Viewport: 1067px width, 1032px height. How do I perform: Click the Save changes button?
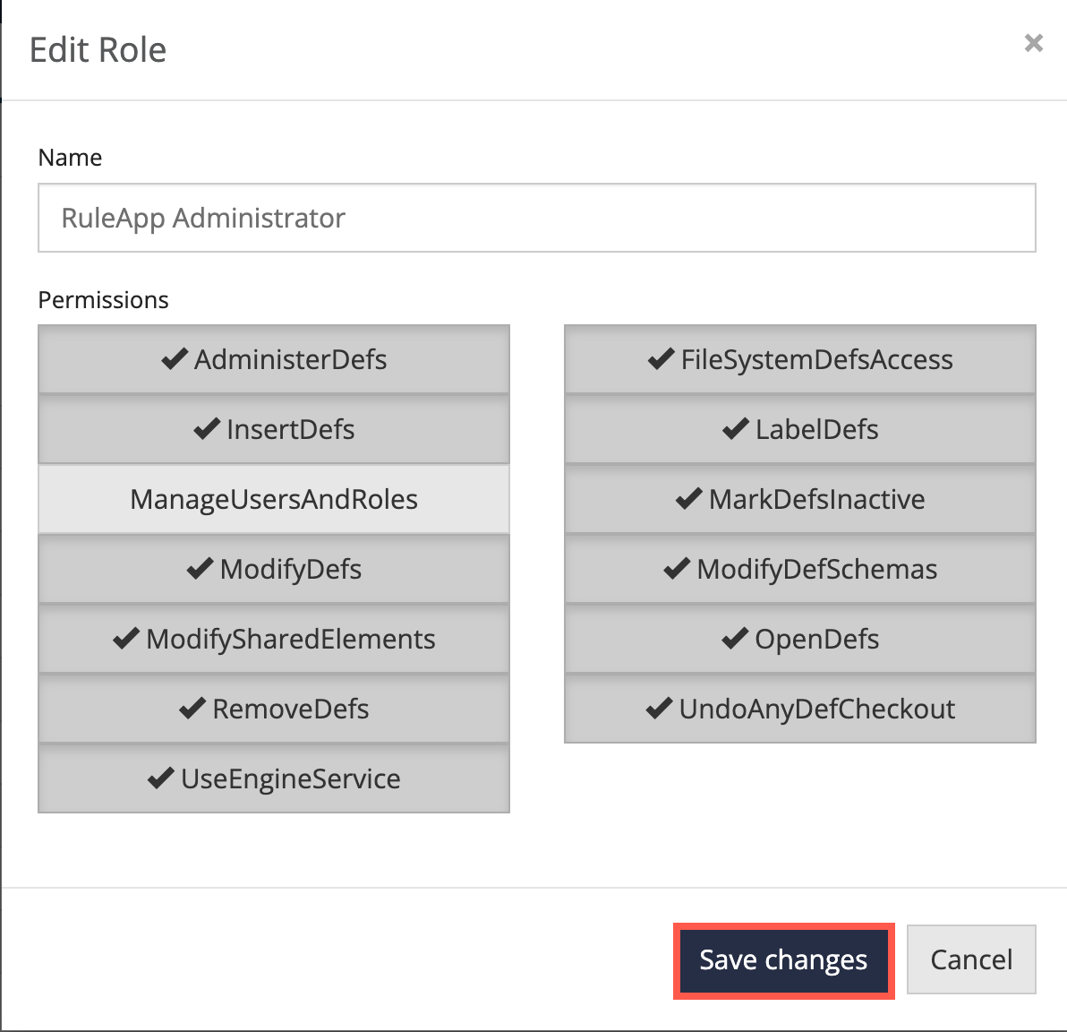point(783,959)
